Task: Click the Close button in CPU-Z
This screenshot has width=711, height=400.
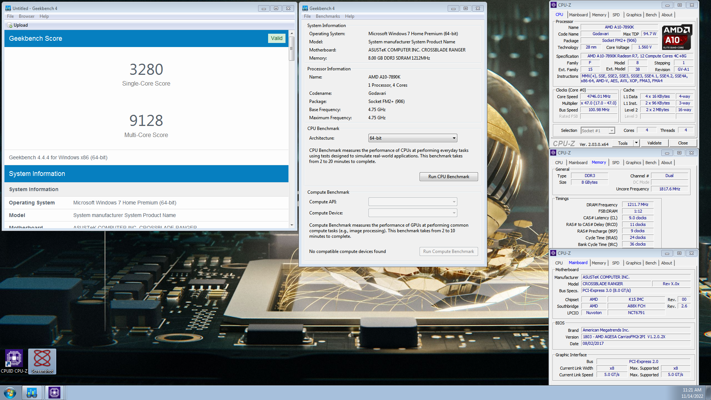Action: click(683, 143)
